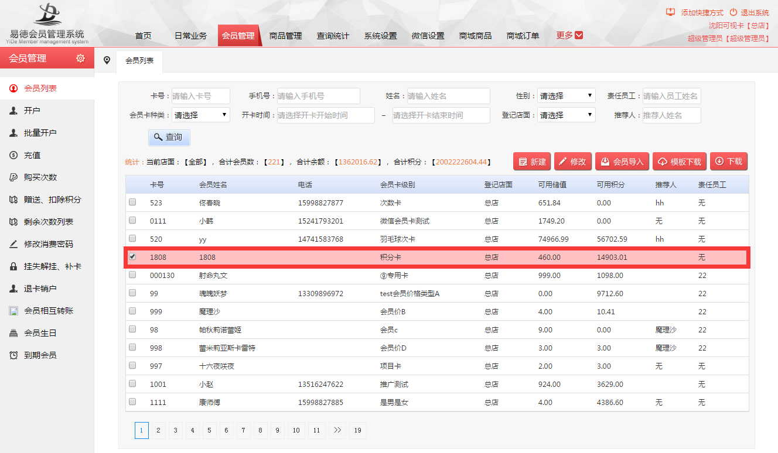Tick the checkbox for card 523
The height and width of the screenshot is (453, 778).
[132, 202]
